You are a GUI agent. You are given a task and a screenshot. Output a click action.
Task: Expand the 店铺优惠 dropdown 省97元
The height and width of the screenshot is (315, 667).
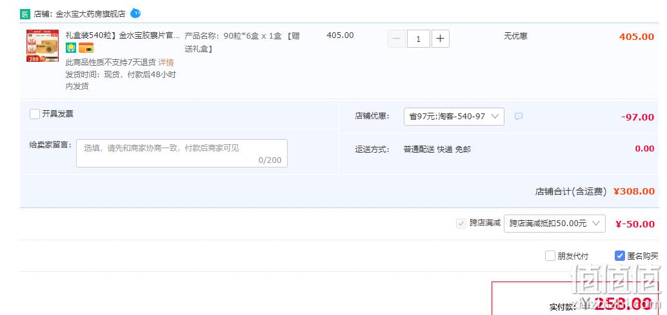point(454,117)
